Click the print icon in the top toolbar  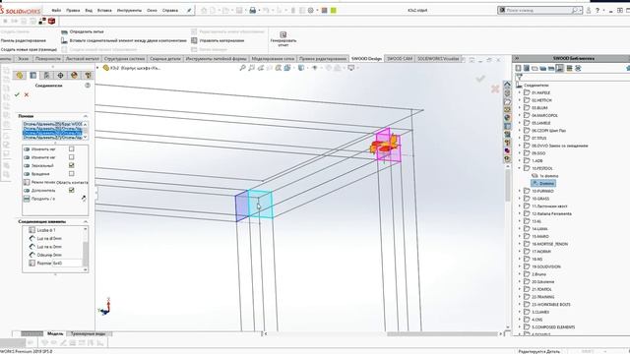(253, 11)
